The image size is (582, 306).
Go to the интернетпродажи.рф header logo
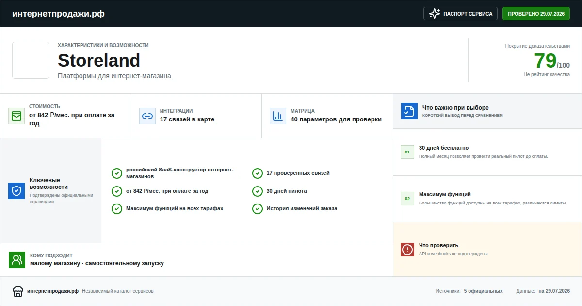click(58, 14)
